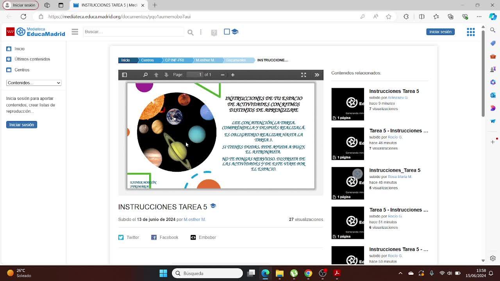
Task: Open Inicio in the left sidebar
Action: [20, 49]
